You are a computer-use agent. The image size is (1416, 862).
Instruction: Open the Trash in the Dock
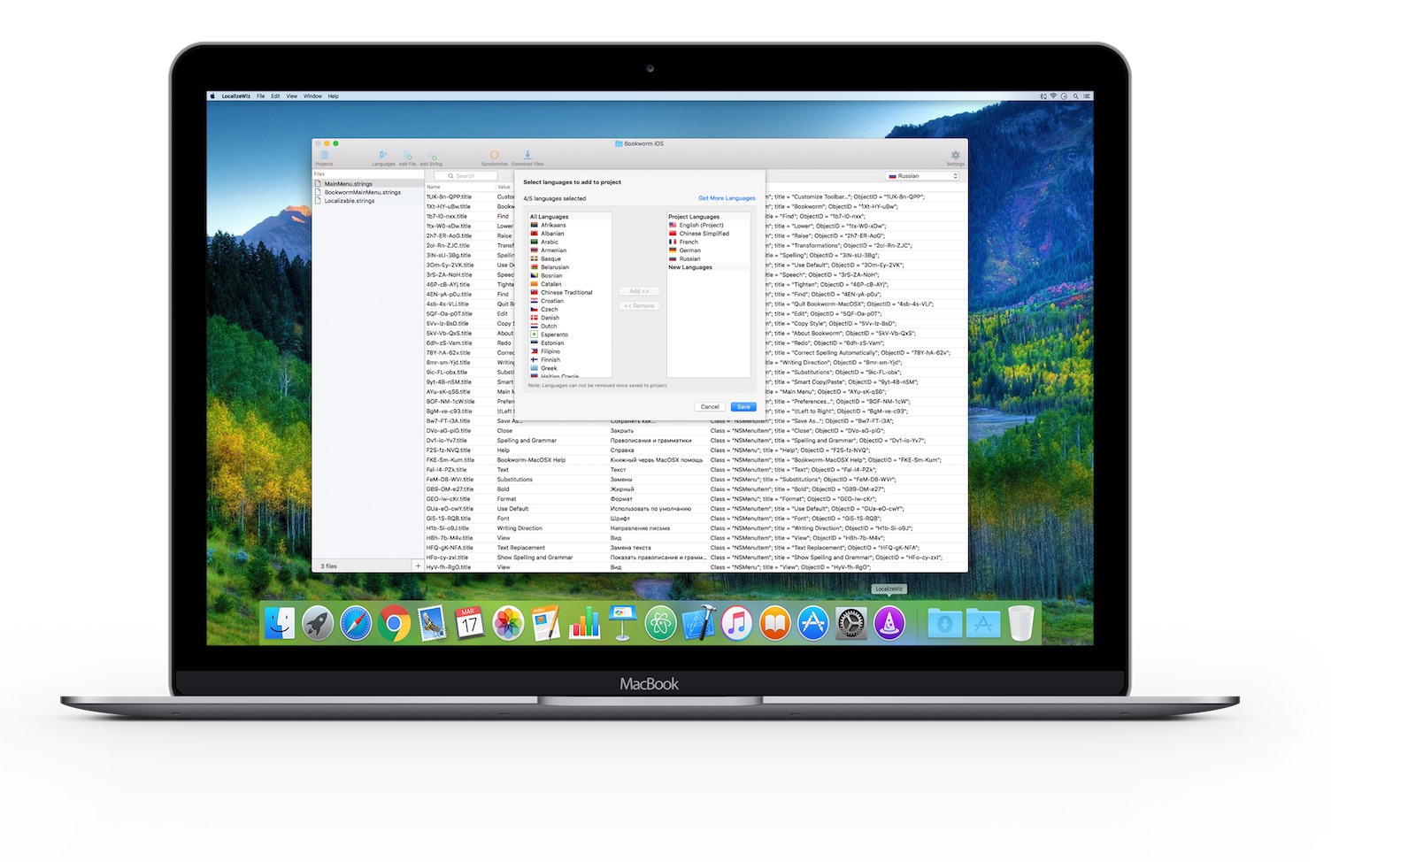pos(1020,624)
